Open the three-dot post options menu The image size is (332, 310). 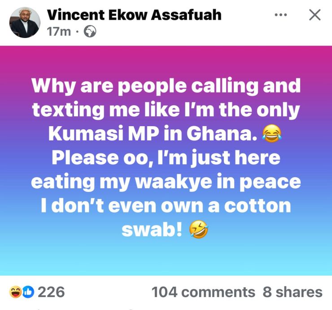[280, 15]
